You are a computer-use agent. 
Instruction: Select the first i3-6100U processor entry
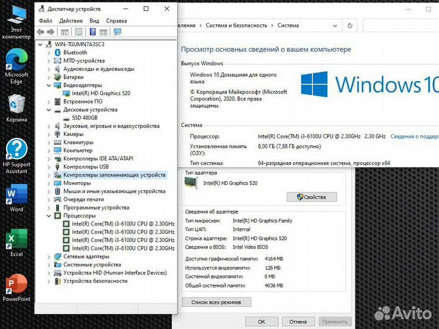coord(123,224)
